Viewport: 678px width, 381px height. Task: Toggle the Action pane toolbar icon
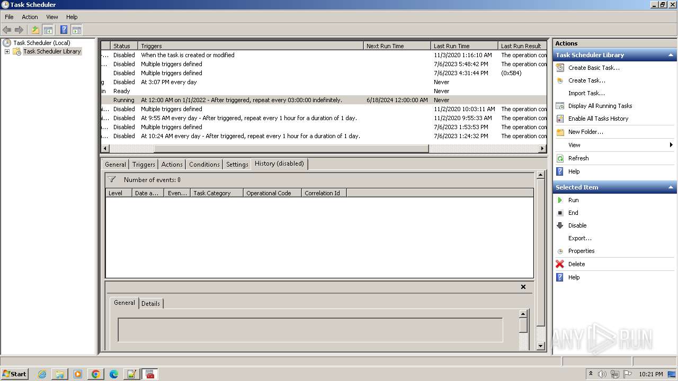click(76, 30)
